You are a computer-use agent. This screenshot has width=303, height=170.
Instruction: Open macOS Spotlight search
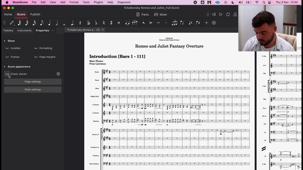click(264, 2)
